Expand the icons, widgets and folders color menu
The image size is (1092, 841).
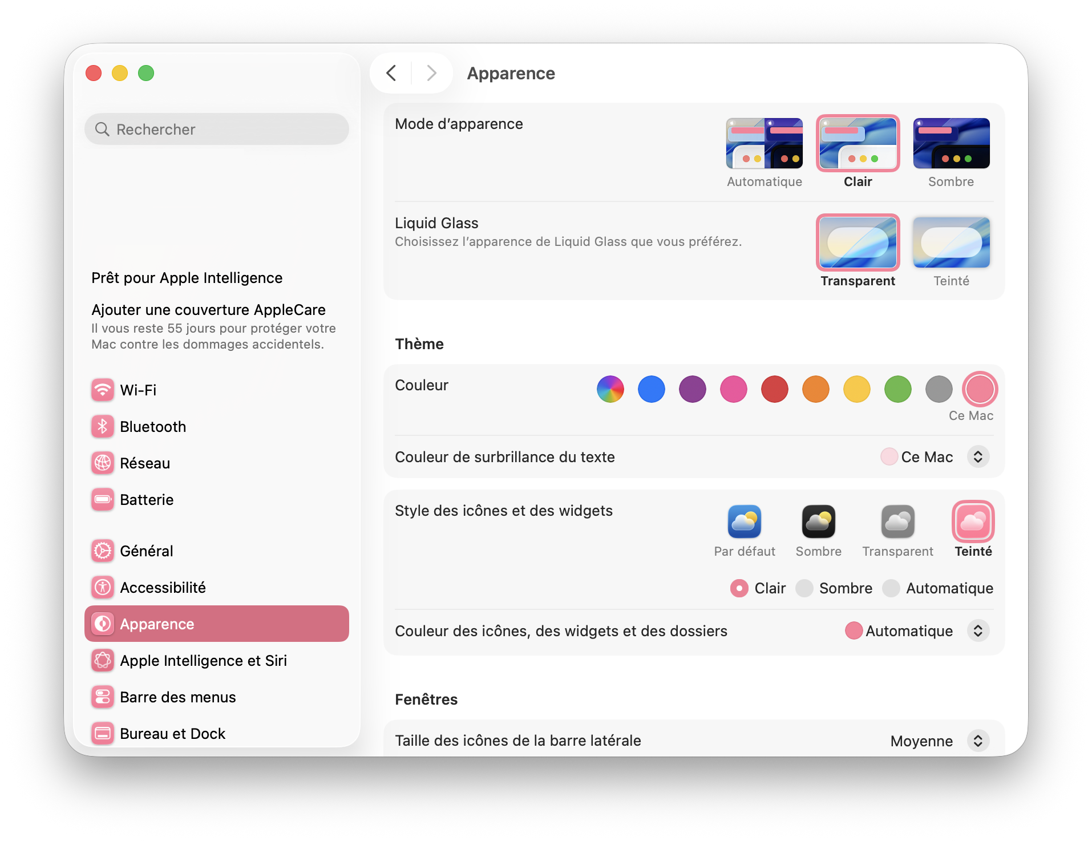pos(977,631)
